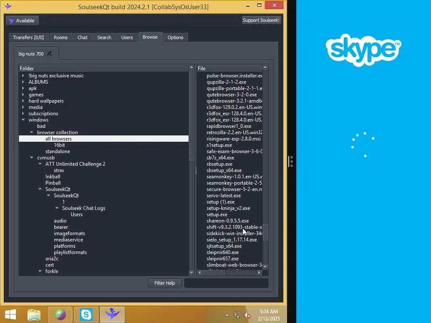Image resolution: width=431 pixels, height=323 pixels.
Task: Collapse the windows folder
Action: tap(23, 120)
